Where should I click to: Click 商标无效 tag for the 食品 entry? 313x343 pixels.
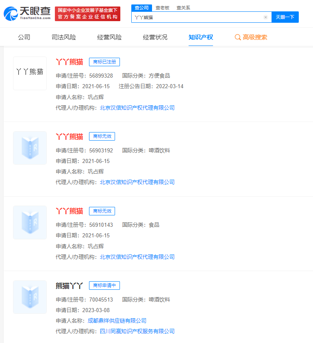click(x=102, y=211)
